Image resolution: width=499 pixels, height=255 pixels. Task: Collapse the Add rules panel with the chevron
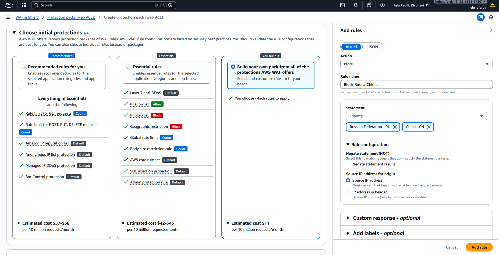[x=491, y=30]
